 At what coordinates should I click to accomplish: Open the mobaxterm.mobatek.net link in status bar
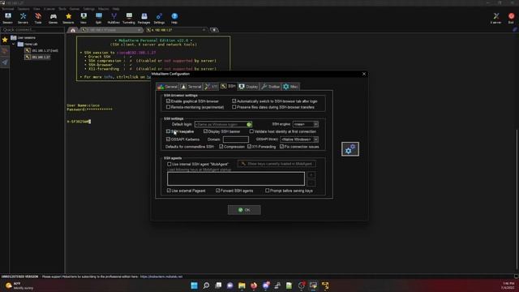(161, 277)
